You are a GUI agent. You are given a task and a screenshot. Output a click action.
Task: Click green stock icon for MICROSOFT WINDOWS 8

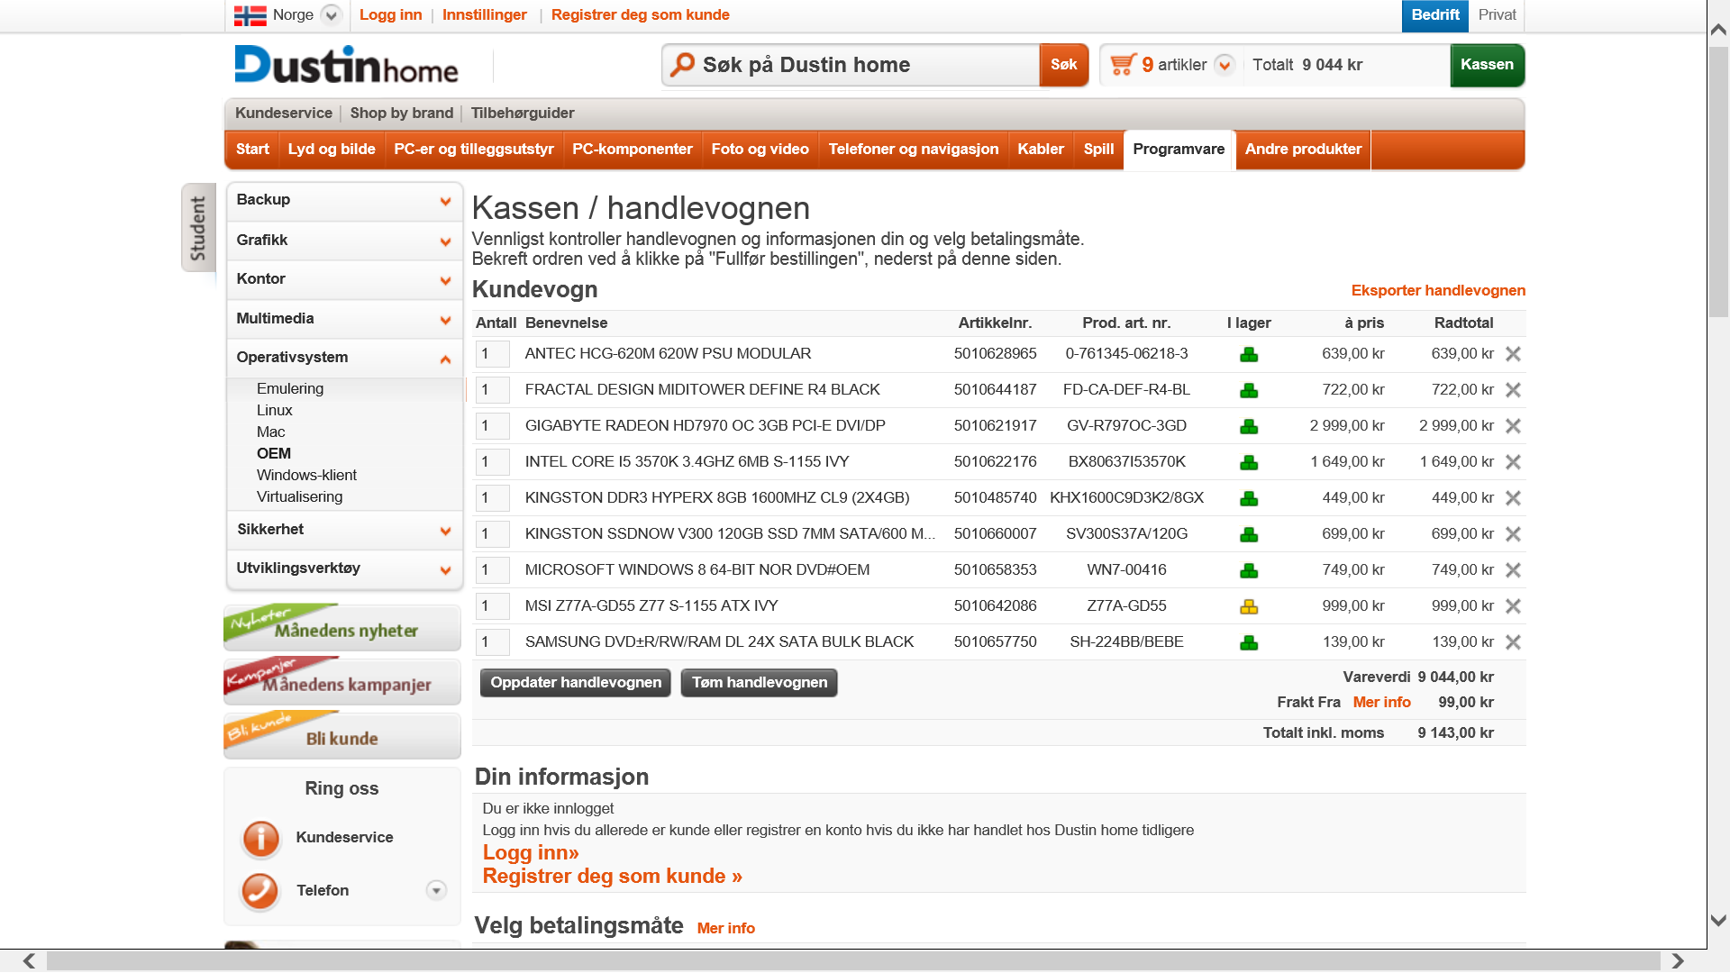[x=1249, y=570]
